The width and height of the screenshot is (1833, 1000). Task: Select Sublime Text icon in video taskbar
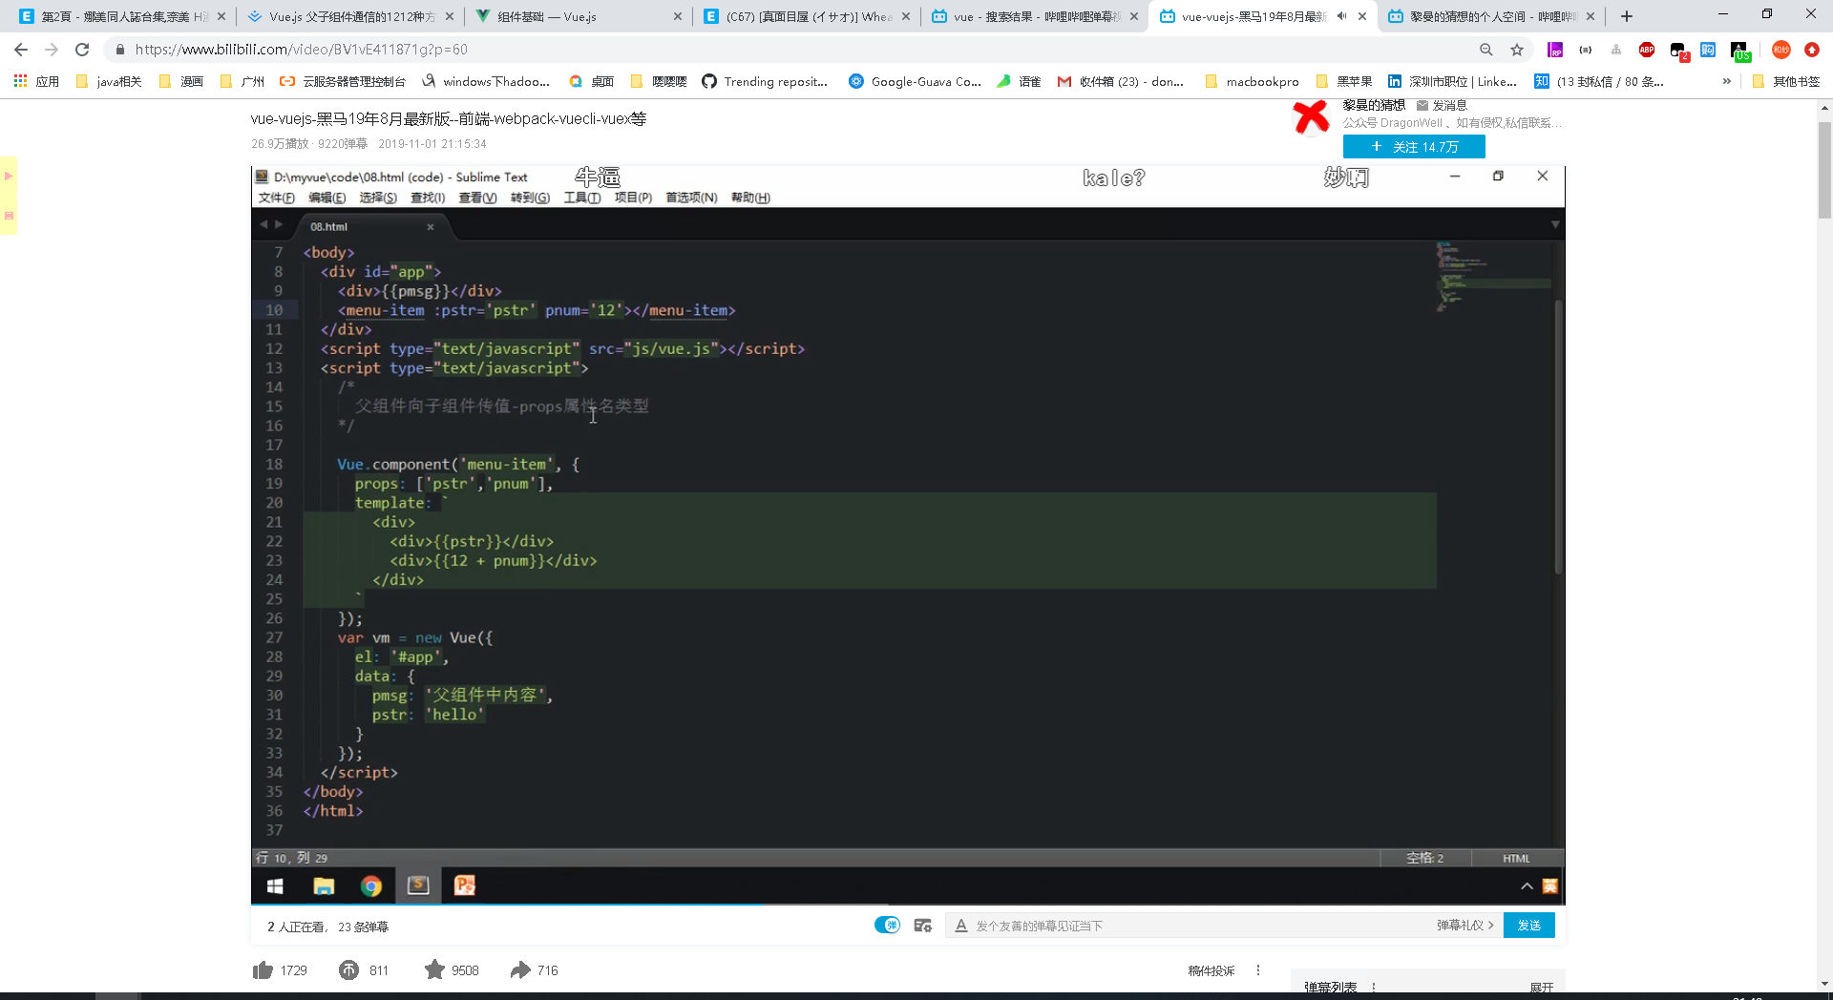(x=418, y=886)
